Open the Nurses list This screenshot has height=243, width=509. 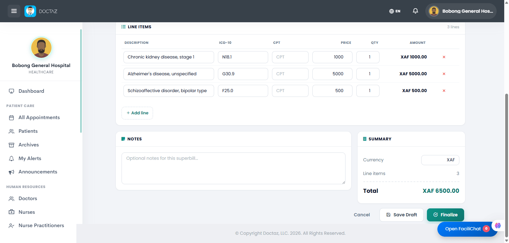pyautogui.click(x=27, y=212)
